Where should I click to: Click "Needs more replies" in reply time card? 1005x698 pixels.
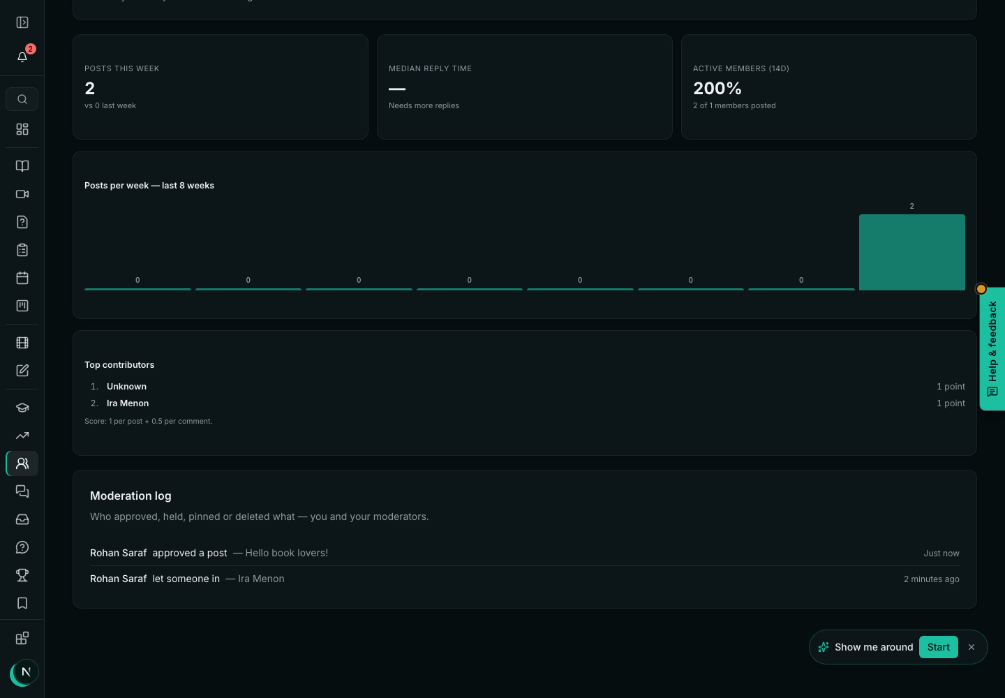pos(424,106)
